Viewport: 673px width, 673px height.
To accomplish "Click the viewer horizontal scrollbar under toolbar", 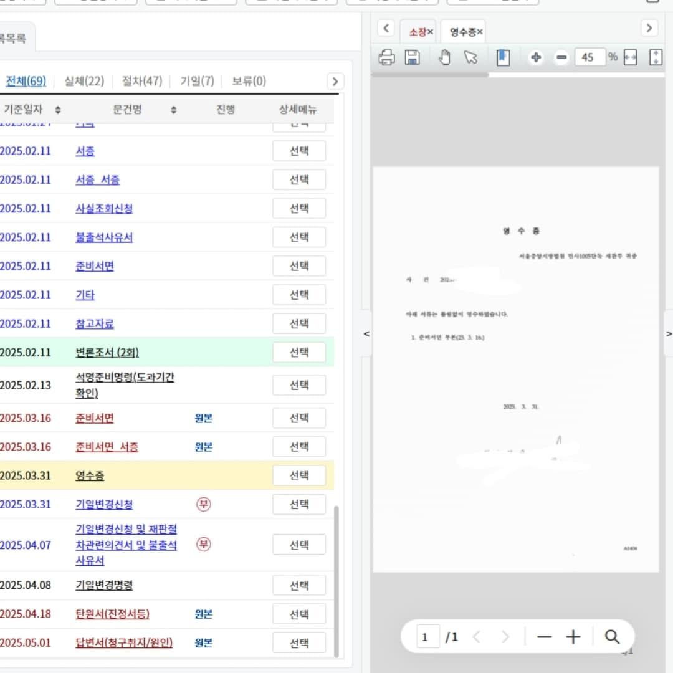I will 429,75.
